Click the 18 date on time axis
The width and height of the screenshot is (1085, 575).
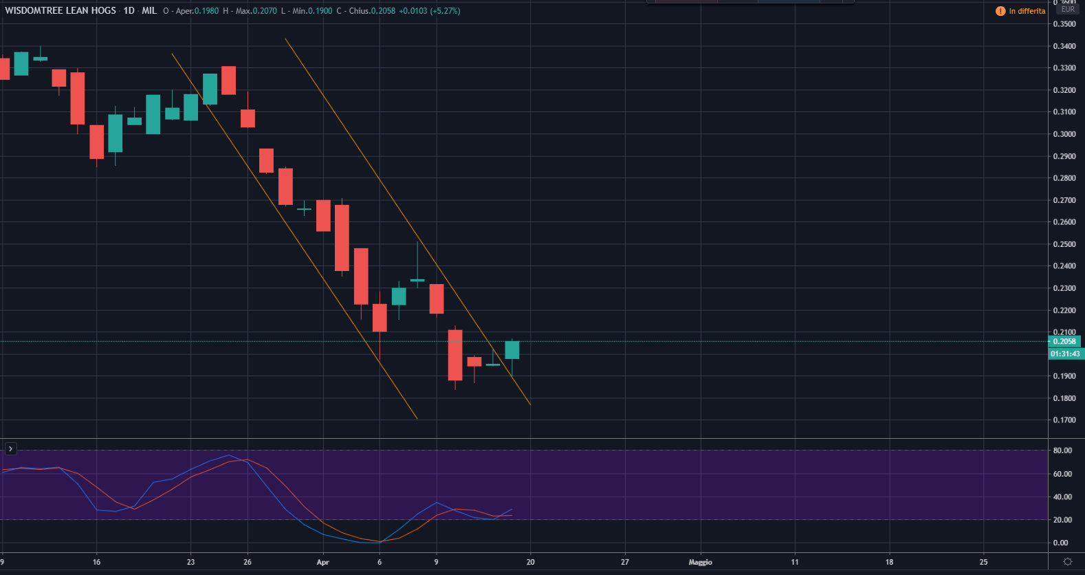(x=889, y=562)
